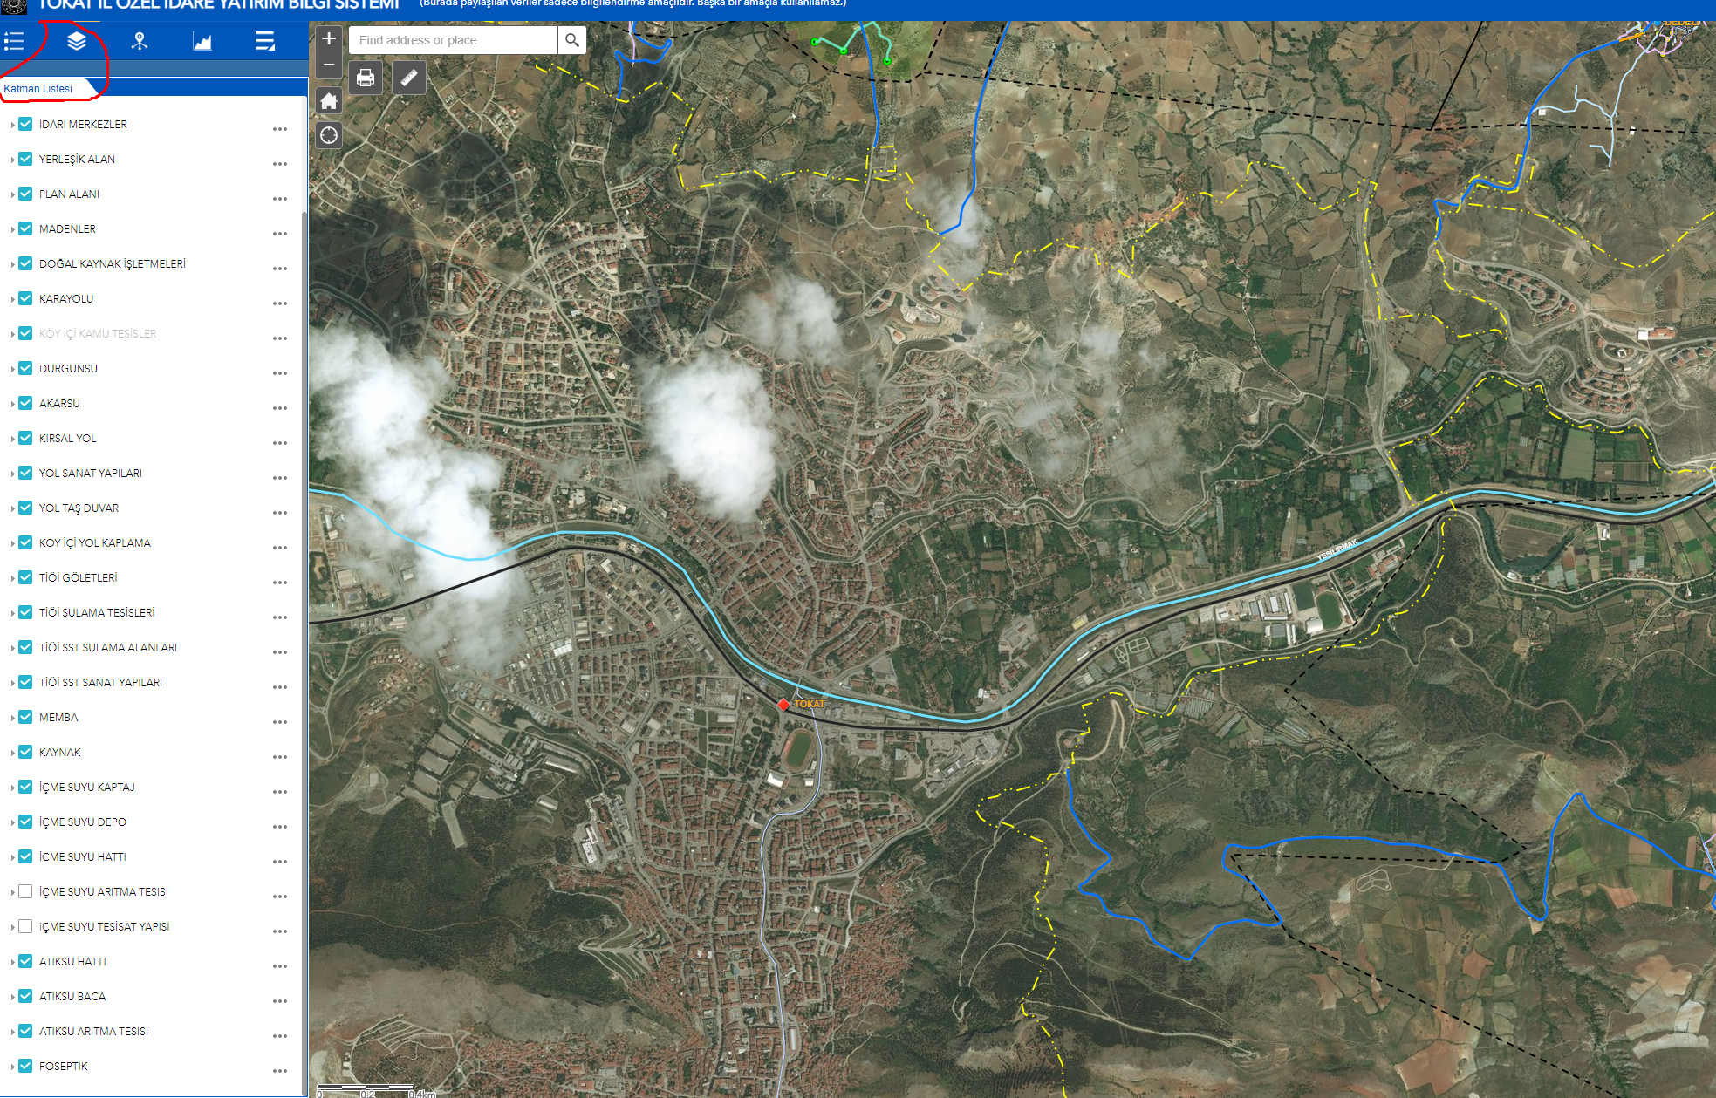Open the legend list icon
1716x1098 pixels.
(14, 41)
